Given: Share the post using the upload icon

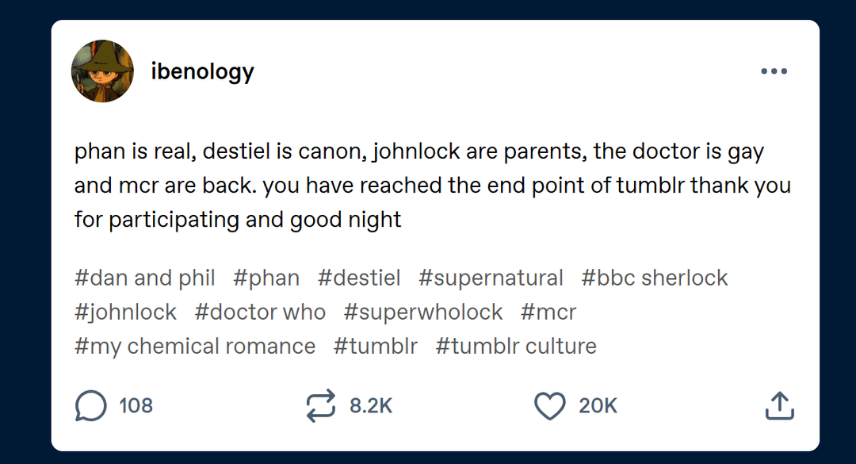Looking at the screenshot, I should point(779,406).
